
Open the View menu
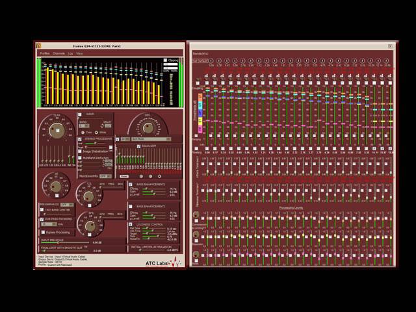point(79,53)
